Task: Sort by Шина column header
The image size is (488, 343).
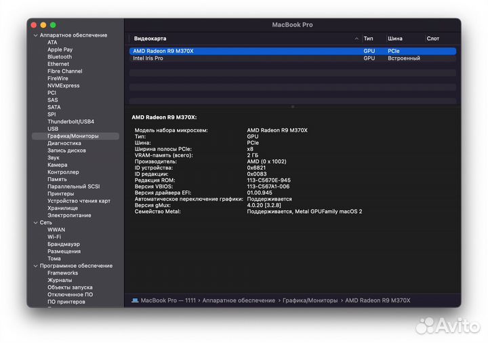Action: [x=395, y=39]
